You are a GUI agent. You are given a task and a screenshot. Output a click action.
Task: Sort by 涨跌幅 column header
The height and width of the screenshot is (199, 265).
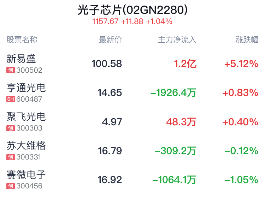(x=247, y=40)
